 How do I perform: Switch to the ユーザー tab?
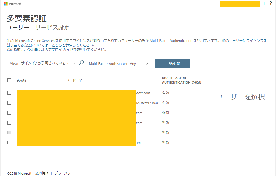(18, 28)
